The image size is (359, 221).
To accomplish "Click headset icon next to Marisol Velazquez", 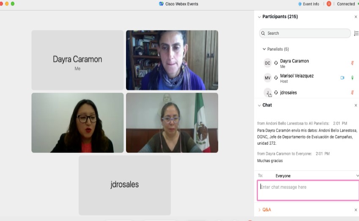I will (276, 78).
